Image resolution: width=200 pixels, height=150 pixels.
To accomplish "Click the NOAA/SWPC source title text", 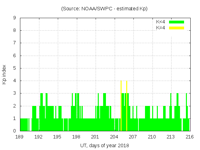I will coord(104,9).
